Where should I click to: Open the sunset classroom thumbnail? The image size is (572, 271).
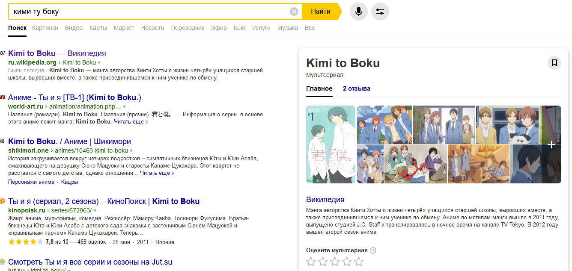479,164
